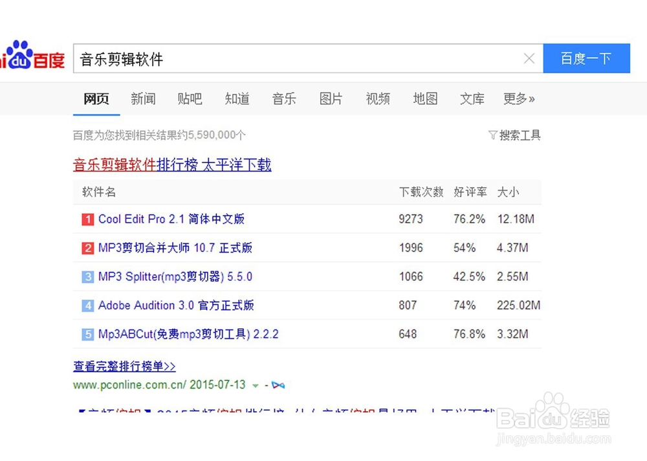
Task: Expand the green arrow next to the result URL
Action: point(256,386)
